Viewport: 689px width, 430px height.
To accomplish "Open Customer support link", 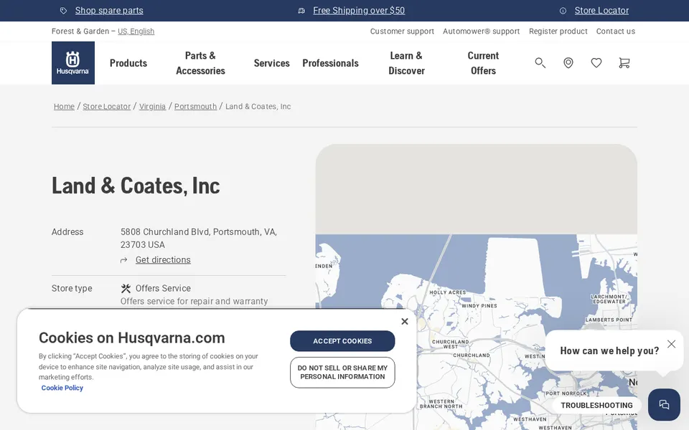I will pos(402,31).
